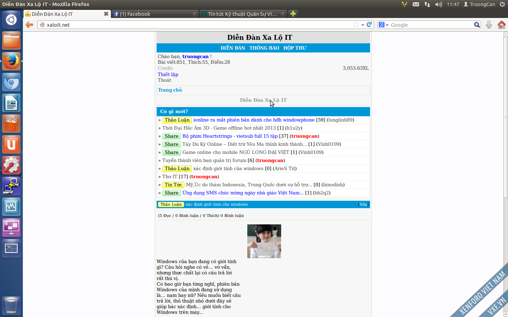Screen dimensions: 508x317
Task: Open the URL bar history dropdown arrow
Action: pyautogui.click(x=363, y=25)
